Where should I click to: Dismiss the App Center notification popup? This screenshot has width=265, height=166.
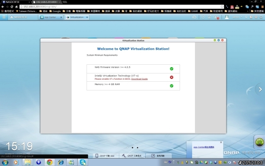point(221,142)
